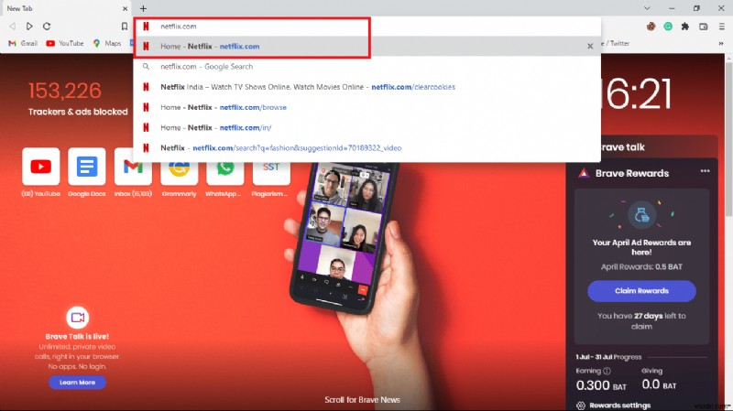Open the tab search dropdown arrow

647,8
